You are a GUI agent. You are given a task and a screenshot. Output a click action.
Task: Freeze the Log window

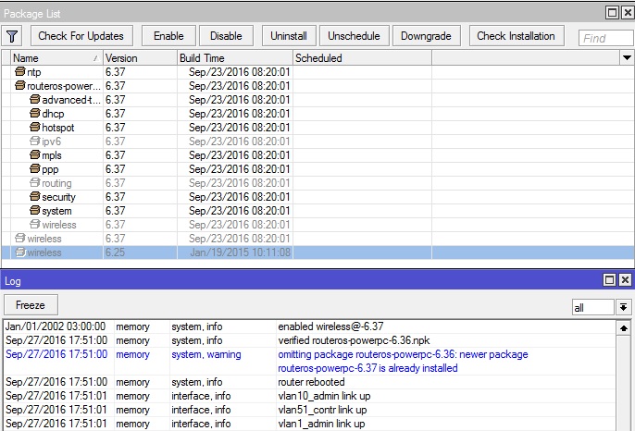[31, 304]
